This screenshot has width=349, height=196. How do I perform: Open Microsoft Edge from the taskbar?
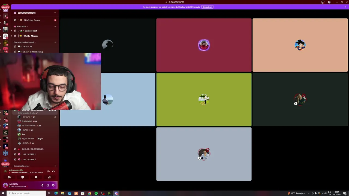[56, 193]
